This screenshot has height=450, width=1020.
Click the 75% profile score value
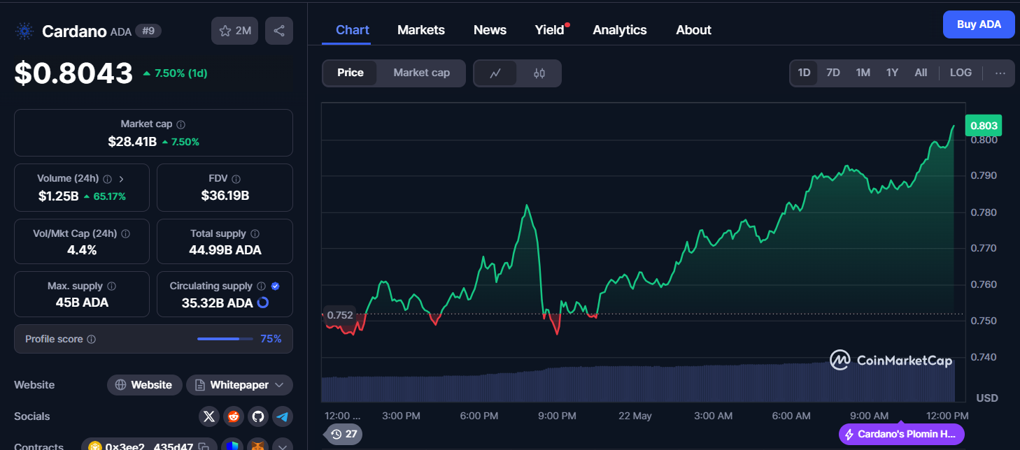pyautogui.click(x=271, y=339)
